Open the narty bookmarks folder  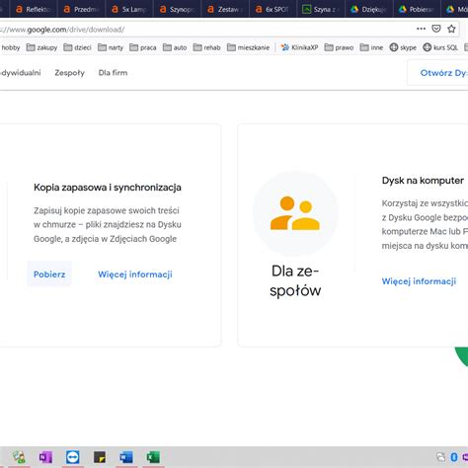click(x=111, y=47)
